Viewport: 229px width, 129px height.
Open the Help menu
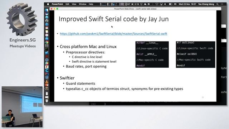pos(91,4)
